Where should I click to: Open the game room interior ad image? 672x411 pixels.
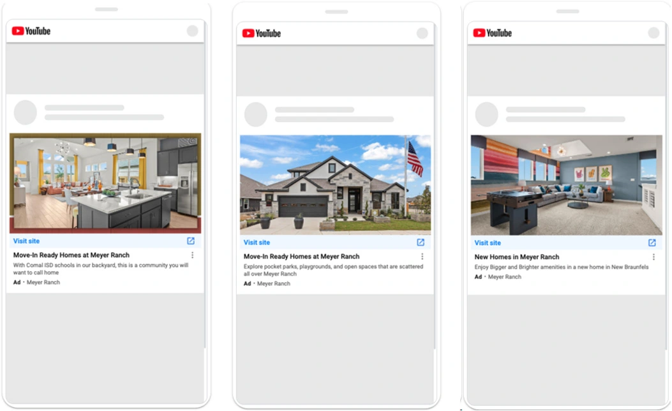pyautogui.click(x=566, y=185)
